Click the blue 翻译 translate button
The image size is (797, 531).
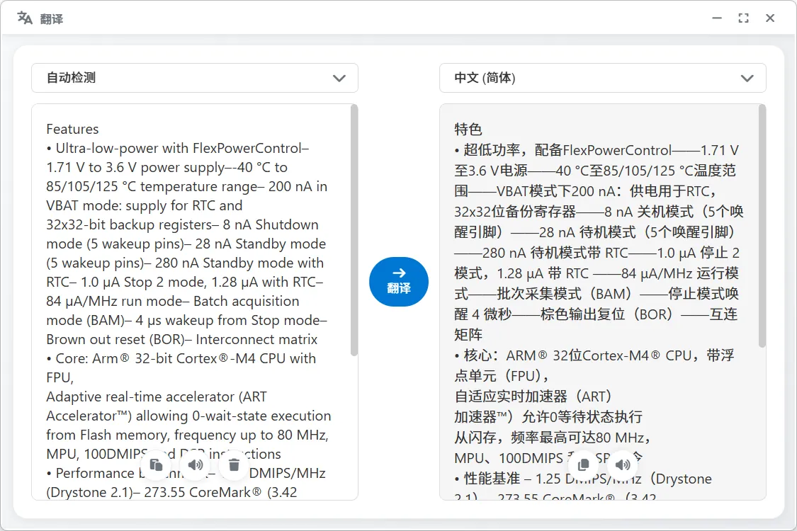click(399, 282)
